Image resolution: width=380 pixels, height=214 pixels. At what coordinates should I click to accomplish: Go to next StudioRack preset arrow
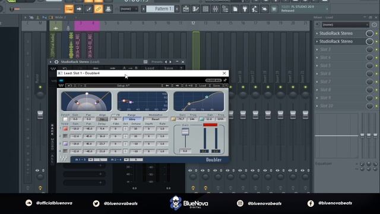pyautogui.click(x=170, y=62)
